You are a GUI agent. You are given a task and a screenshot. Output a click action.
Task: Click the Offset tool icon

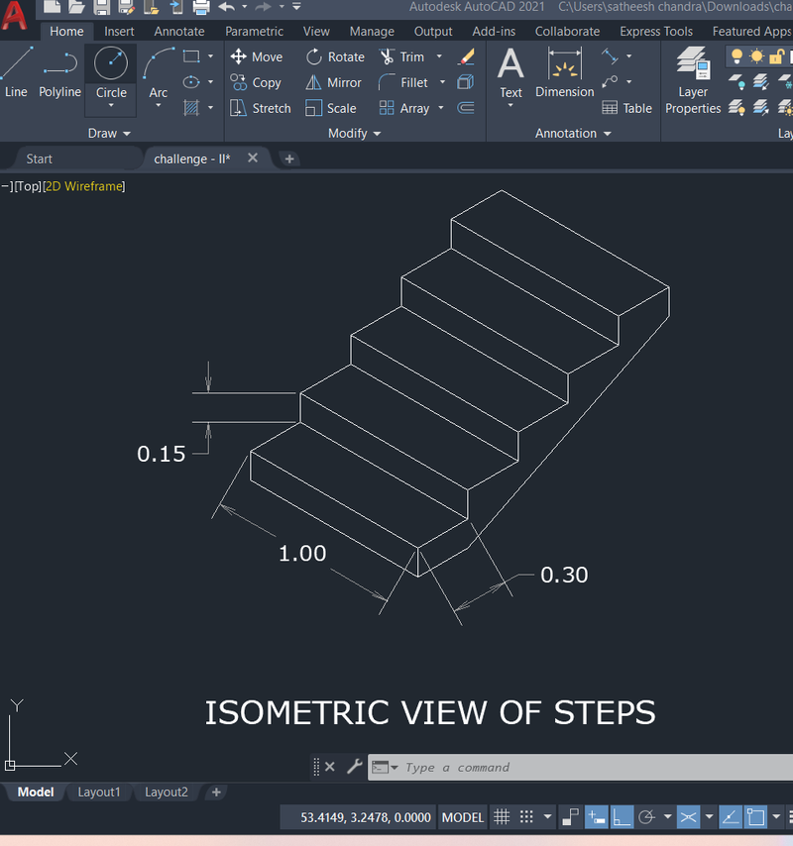465,108
